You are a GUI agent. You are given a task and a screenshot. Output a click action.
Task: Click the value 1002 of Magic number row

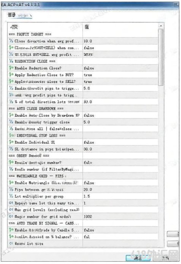(88, 217)
